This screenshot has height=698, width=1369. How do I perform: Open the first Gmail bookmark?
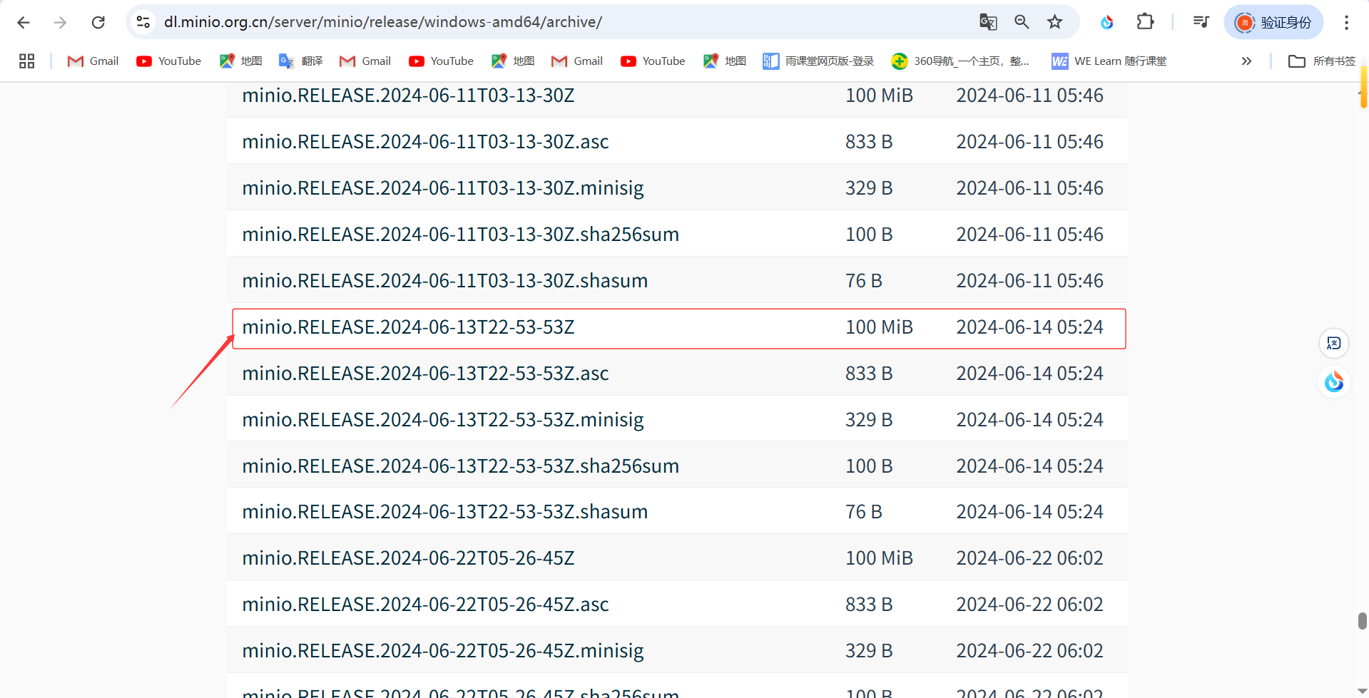click(x=93, y=61)
